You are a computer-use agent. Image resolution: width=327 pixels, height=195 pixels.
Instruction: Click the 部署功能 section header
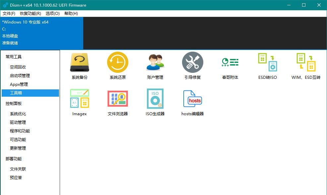tap(14, 159)
